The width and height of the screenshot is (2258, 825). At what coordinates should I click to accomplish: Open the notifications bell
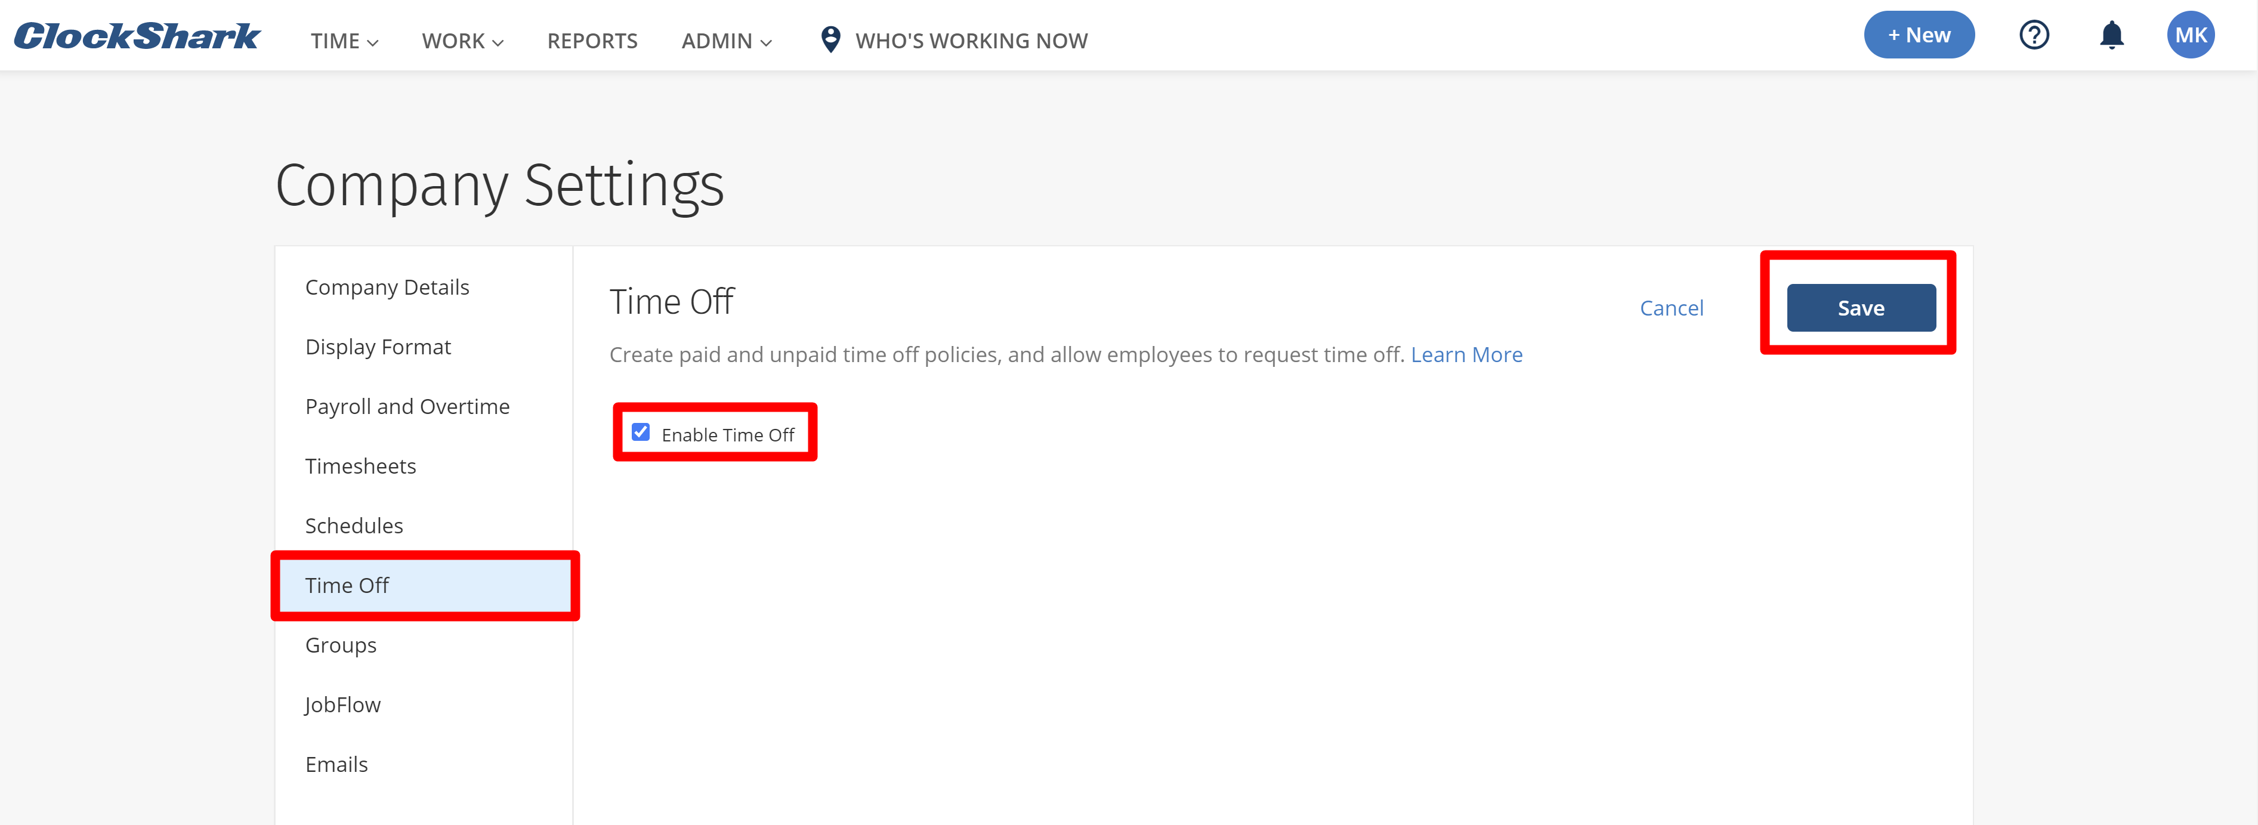click(x=2112, y=35)
